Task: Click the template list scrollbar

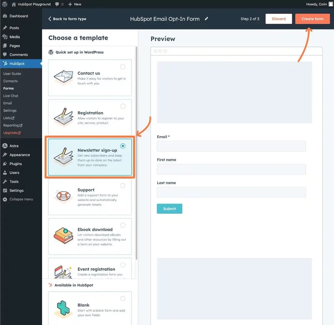Action: tap(136, 153)
